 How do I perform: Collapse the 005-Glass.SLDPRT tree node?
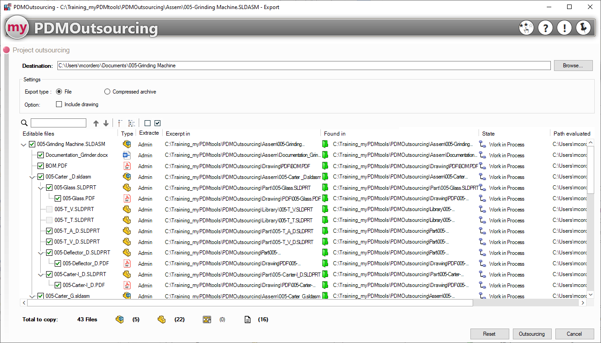click(41, 188)
